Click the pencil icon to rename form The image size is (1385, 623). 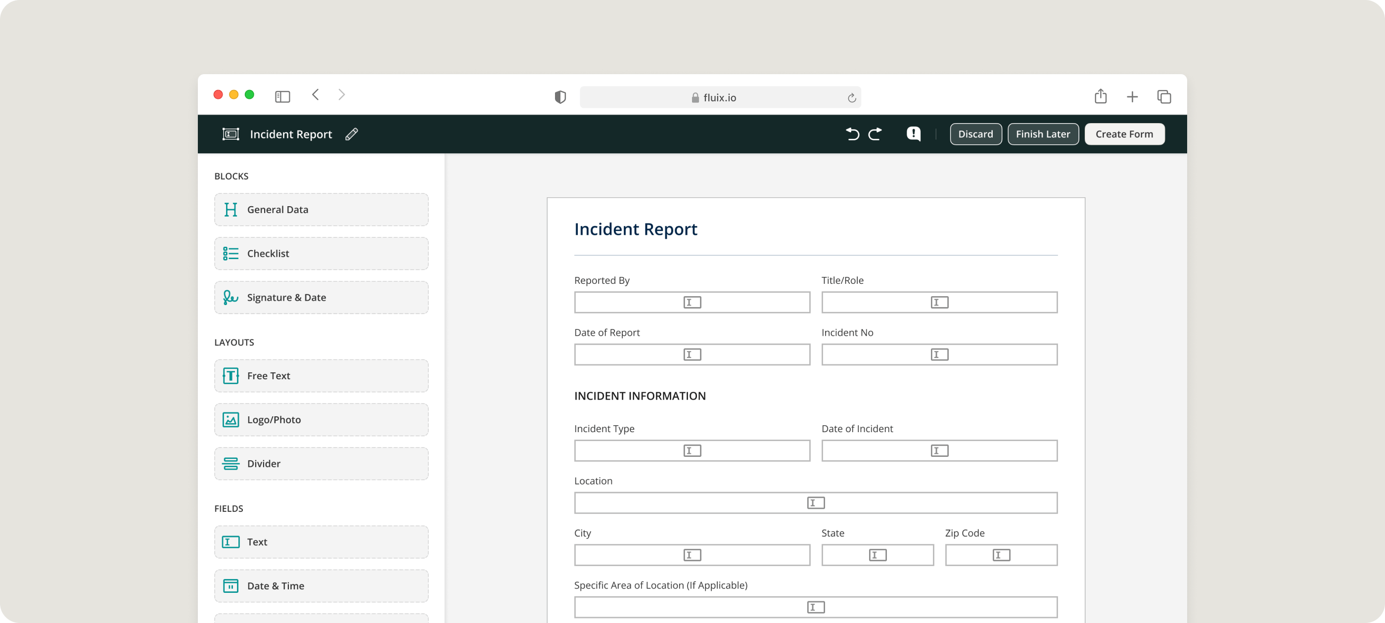pyautogui.click(x=352, y=134)
